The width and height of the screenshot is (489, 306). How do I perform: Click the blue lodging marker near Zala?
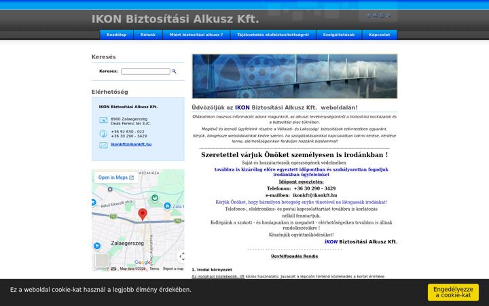pos(167,206)
